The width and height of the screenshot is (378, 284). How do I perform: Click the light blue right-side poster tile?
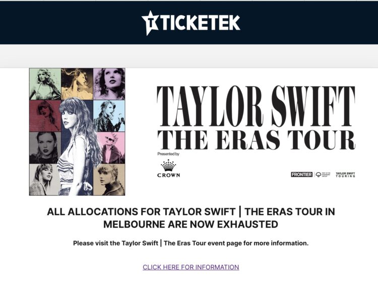109,116
